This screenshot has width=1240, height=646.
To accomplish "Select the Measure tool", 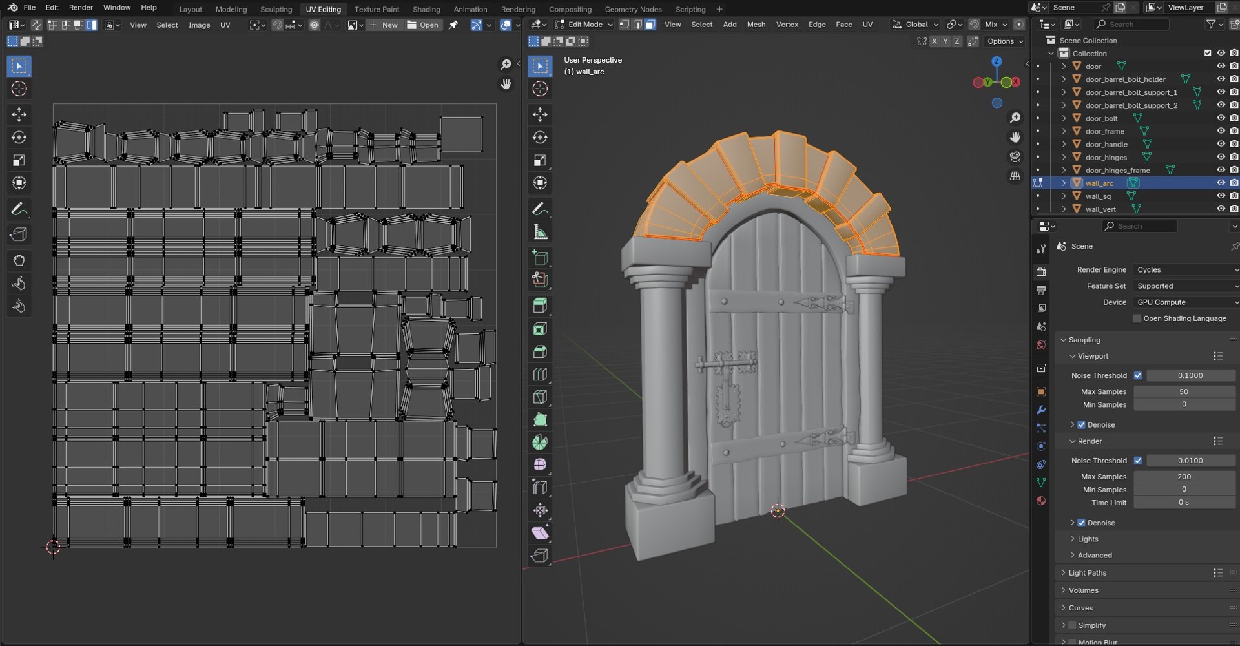I will (x=540, y=232).
